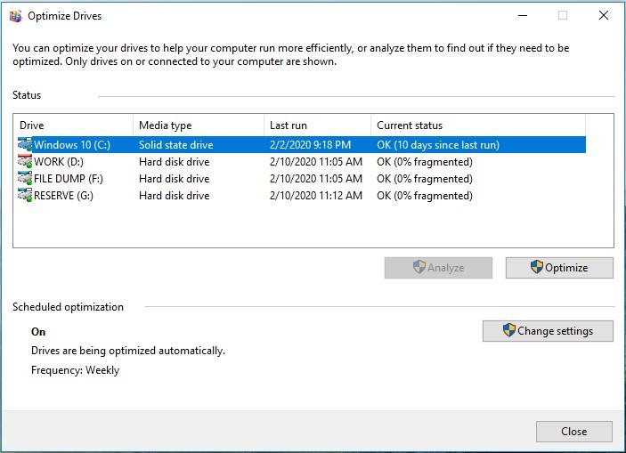This screenshot has height=453, width=626.
Task: Click the RESERVE (G:) drive icon
Action: 25,195
